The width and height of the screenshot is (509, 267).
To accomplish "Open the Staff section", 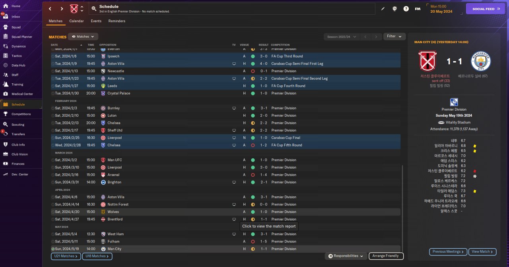I will pos(15,75).
